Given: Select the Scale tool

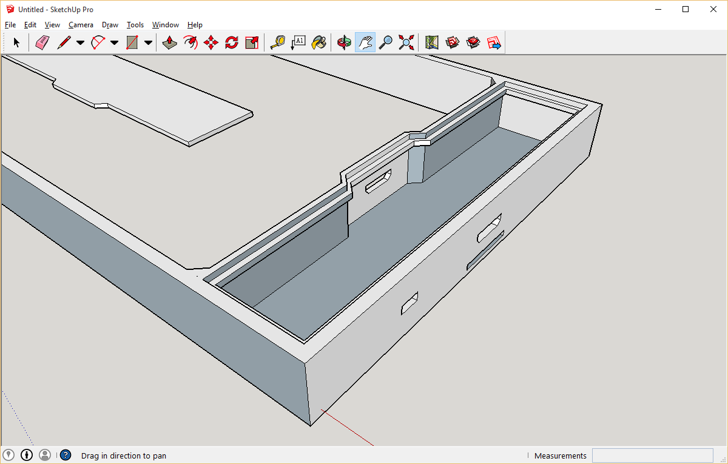Looking at the screenshot, I should coord(252,42).
